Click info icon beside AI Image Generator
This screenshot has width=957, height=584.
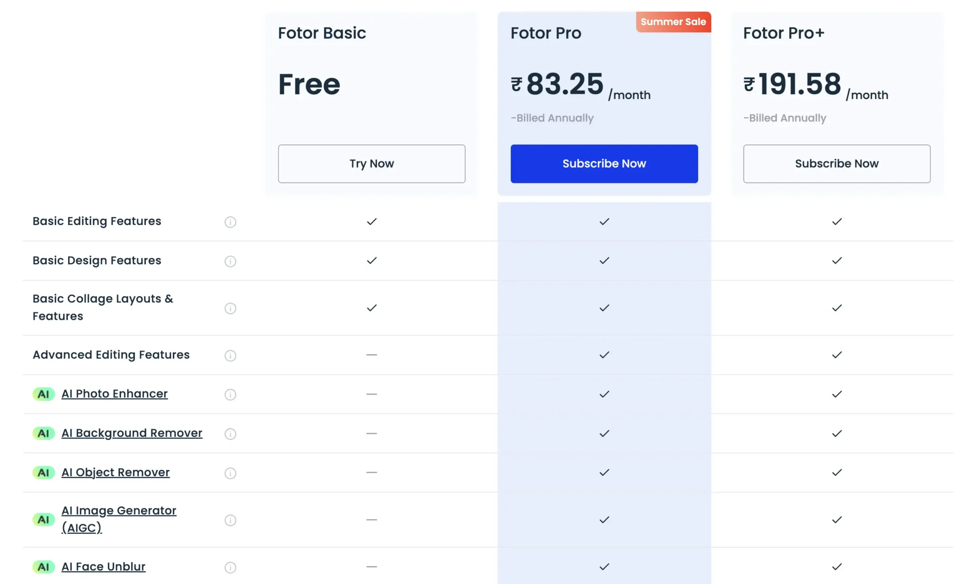(230, 520)
